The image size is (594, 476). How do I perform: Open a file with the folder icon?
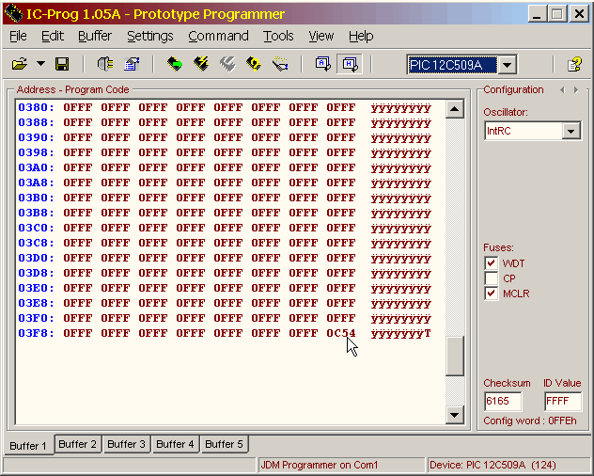point(20,64)
